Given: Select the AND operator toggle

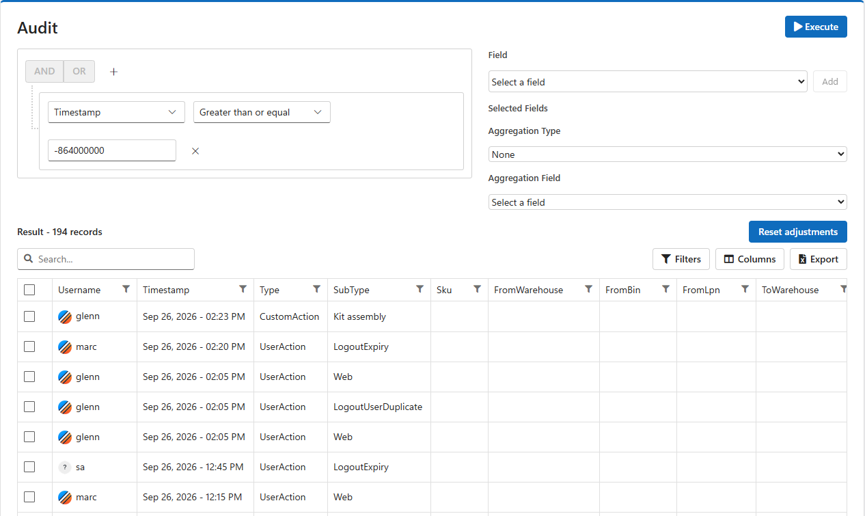Looking at the screenshot, I should pyautogui.click(x=44, y=72).
